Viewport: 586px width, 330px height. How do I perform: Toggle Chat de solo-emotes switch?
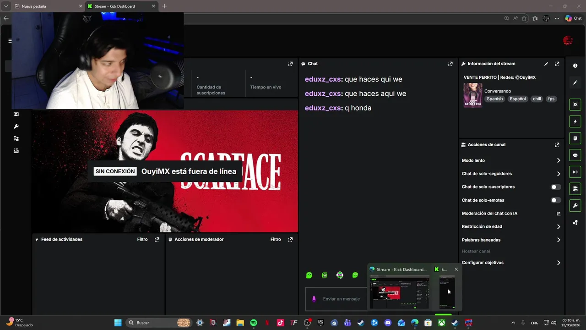[x=556, y=200]
